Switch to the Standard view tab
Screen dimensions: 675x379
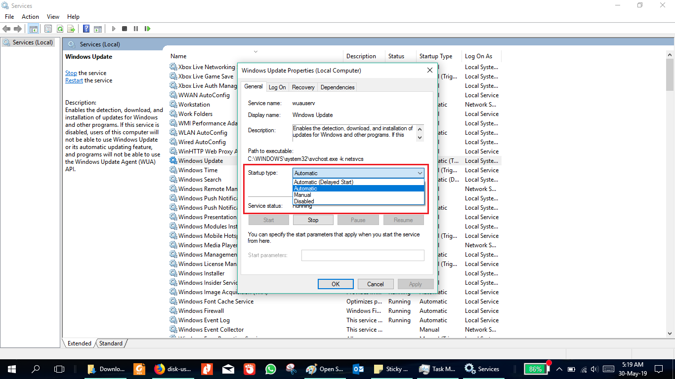pyautogui.click(x=111, y=343)
